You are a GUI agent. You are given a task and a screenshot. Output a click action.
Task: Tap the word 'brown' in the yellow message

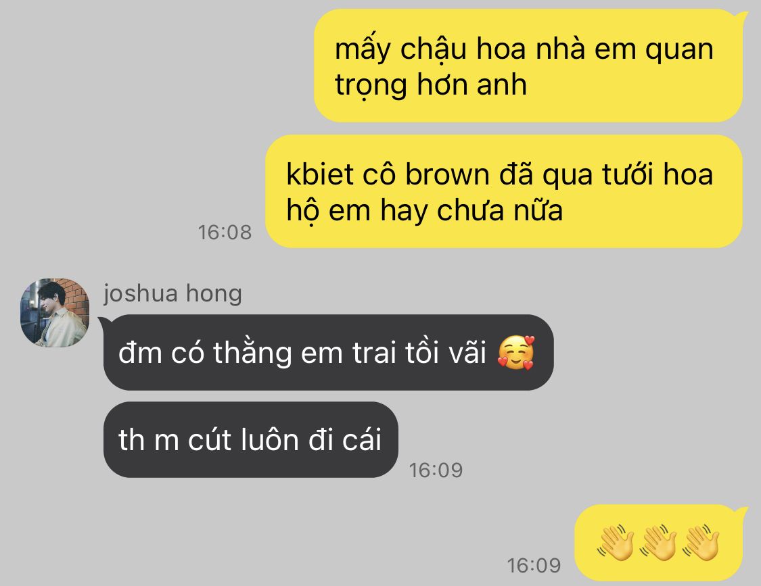pyautogui.click(x=447, y=174)
